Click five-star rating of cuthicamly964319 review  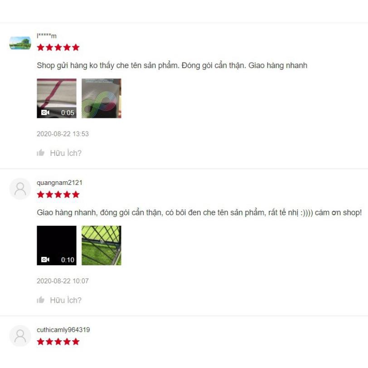click(58, 342)
